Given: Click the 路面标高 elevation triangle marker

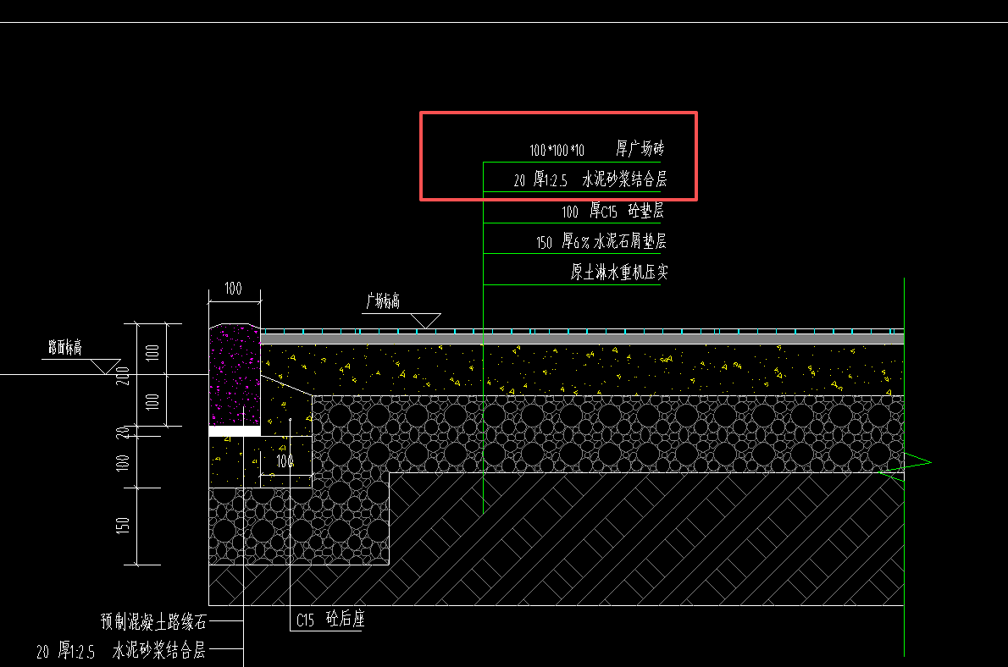Looking at the screenshot, I should [105, 367].
